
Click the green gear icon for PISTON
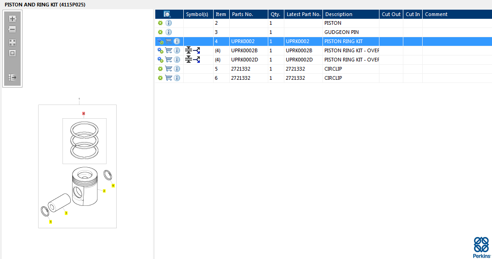[x=160, y=23]
